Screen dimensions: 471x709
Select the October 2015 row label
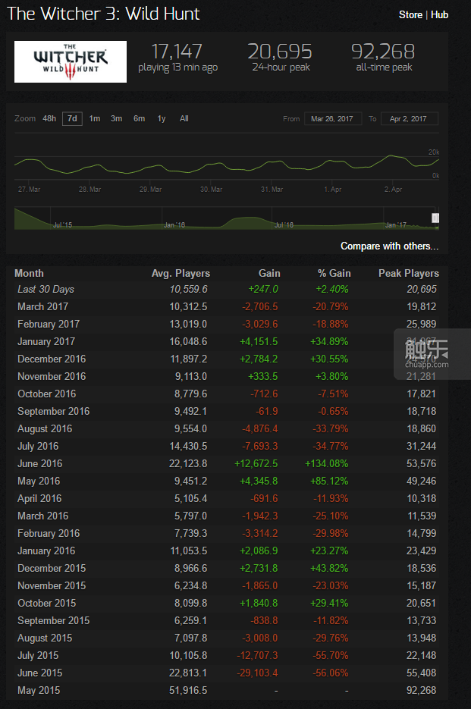pos(46,603)
